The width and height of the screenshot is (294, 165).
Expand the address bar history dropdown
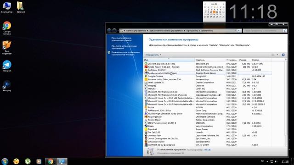click(235, 31)
